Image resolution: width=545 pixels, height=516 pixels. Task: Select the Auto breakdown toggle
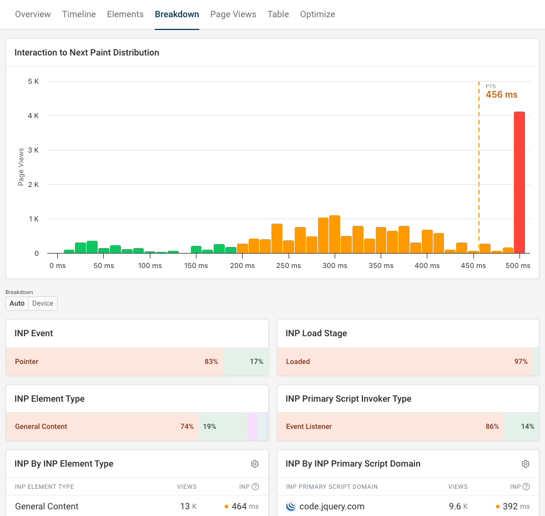[x=17, y=303]
